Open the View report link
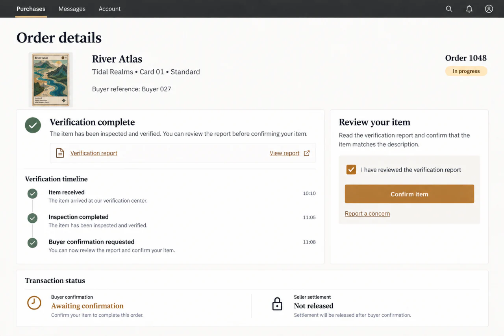The height and width of the screenshot is (336, 504). pos(285,153)
